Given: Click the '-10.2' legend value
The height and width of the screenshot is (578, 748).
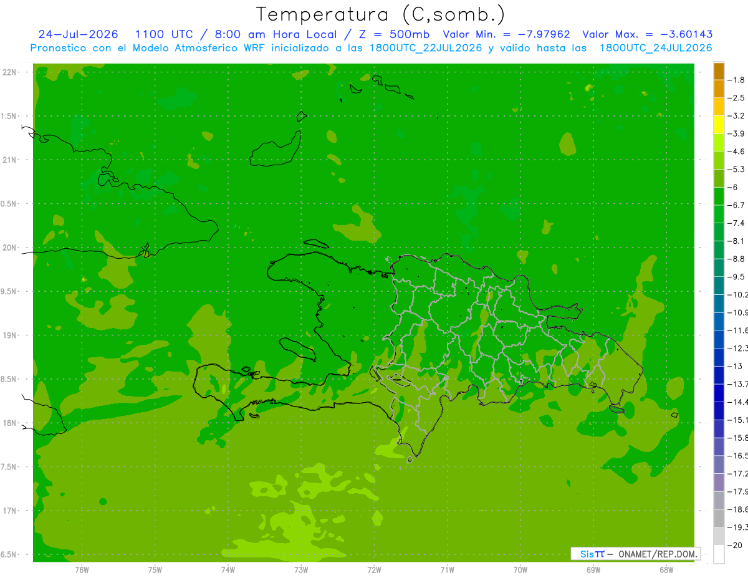Looking at the screenshot, I should coord(737,294).
